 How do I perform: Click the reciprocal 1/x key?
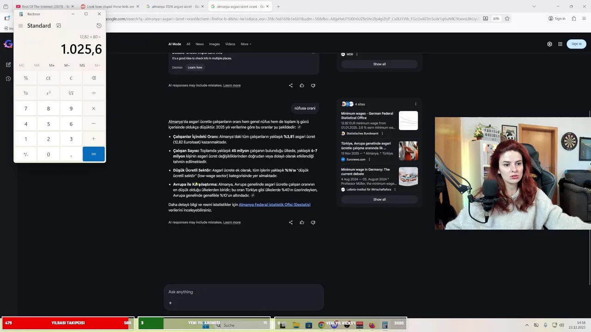pos(26,93)
